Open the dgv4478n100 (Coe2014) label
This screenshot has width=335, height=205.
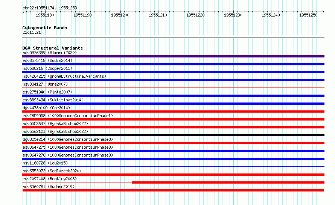46,108
